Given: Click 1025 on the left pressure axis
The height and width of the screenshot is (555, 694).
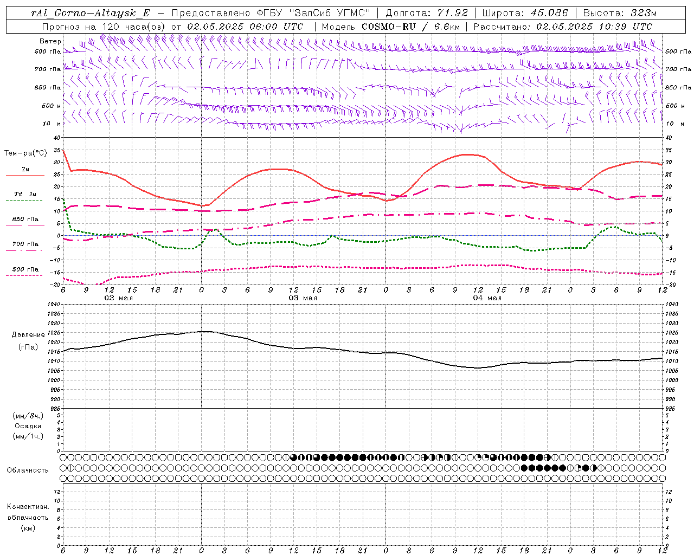Looking at the screenshot, I should click(x=54, y=333).
